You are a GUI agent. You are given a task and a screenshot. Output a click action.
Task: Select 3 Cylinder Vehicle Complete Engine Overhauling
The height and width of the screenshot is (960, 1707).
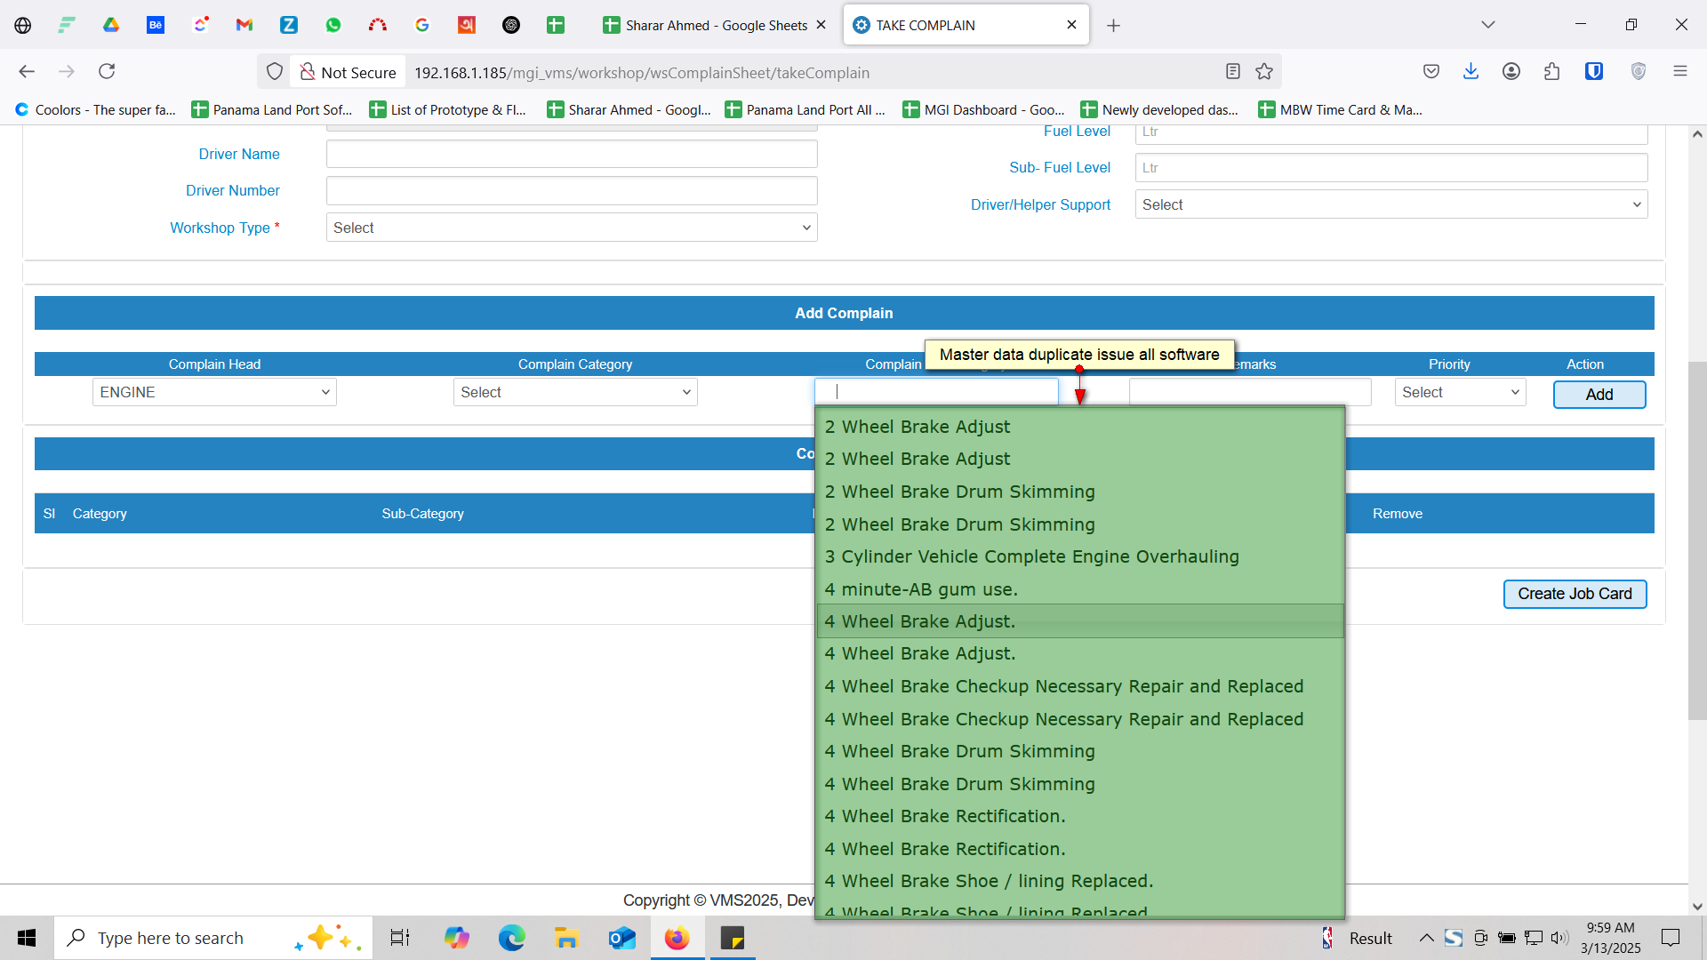(1031, 556)
